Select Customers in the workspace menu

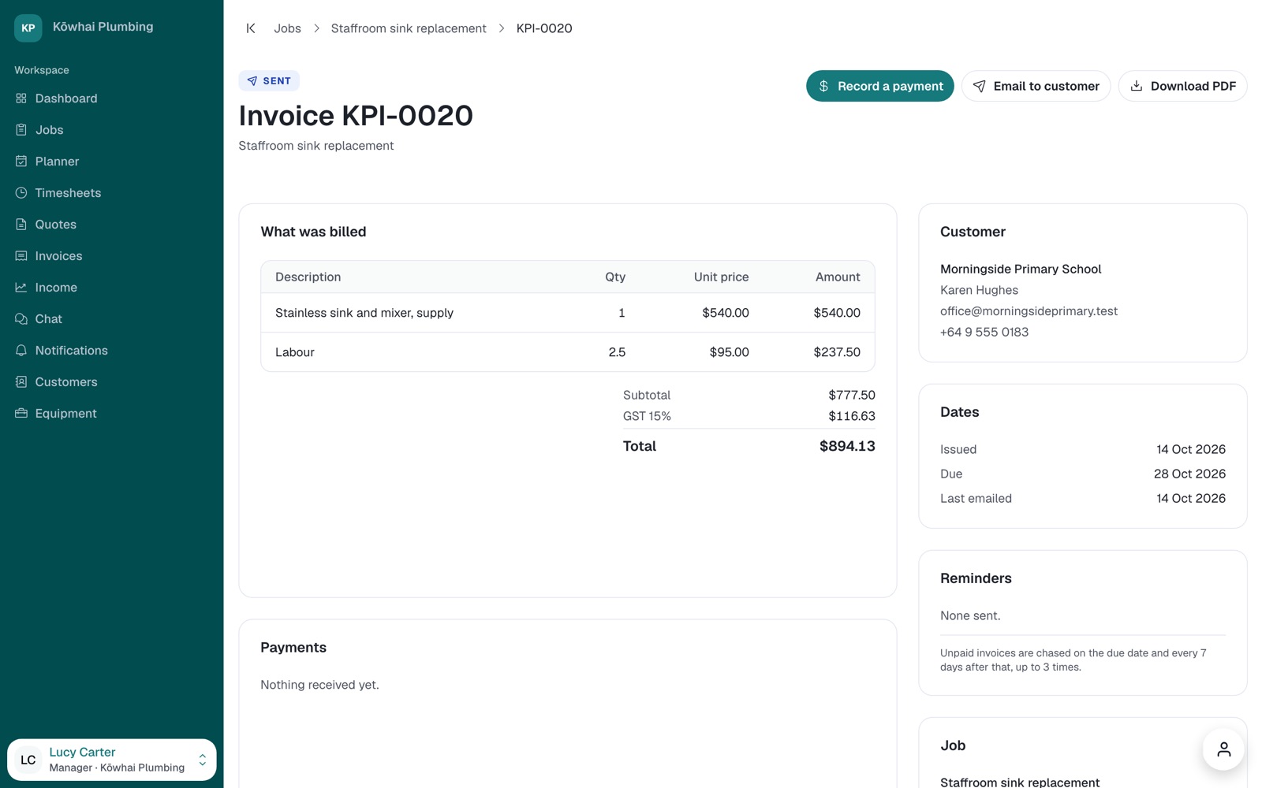click(x=112, y=382)
